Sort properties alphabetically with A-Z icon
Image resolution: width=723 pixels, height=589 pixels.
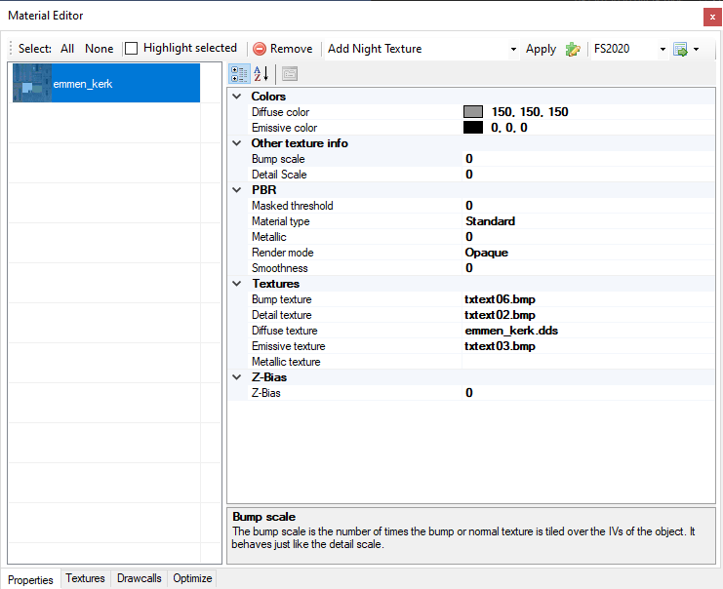(261, 73)
